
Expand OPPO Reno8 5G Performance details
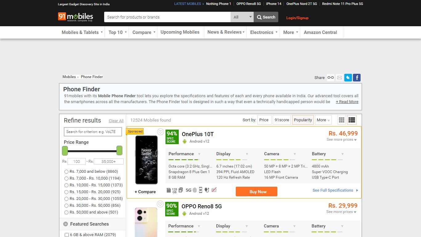[x=199, y=226]
